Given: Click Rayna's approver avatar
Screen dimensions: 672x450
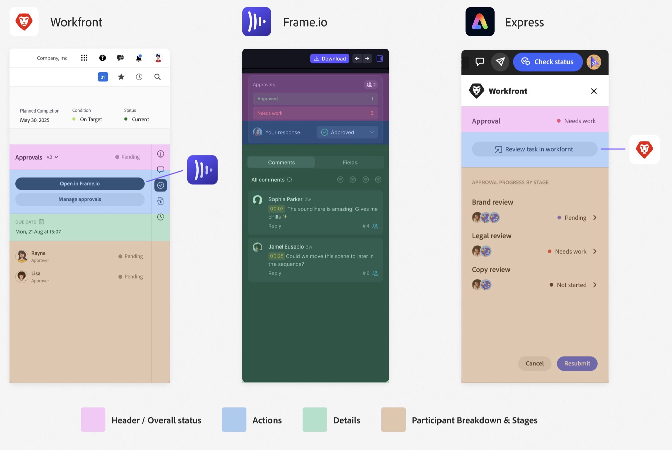Looking at the screenshot, I should point(22,256).
